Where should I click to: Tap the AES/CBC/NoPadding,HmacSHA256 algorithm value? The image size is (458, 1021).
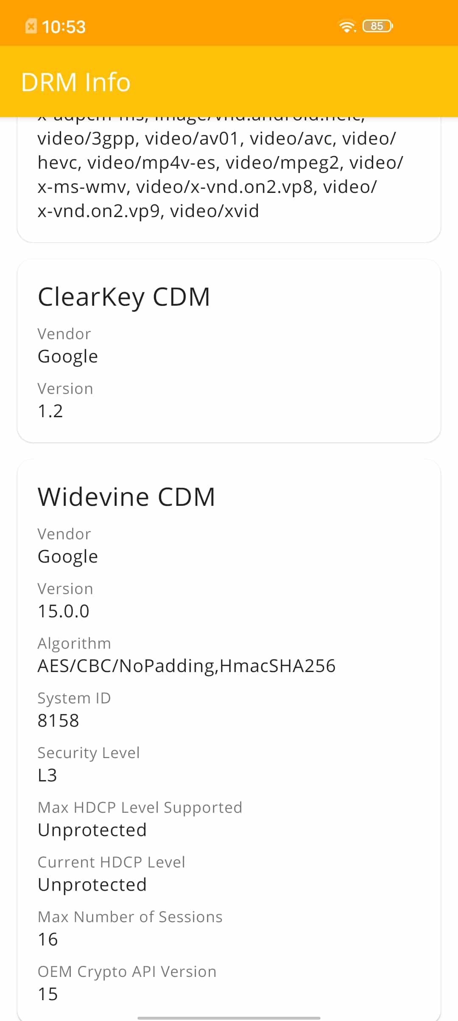(187, 666)
